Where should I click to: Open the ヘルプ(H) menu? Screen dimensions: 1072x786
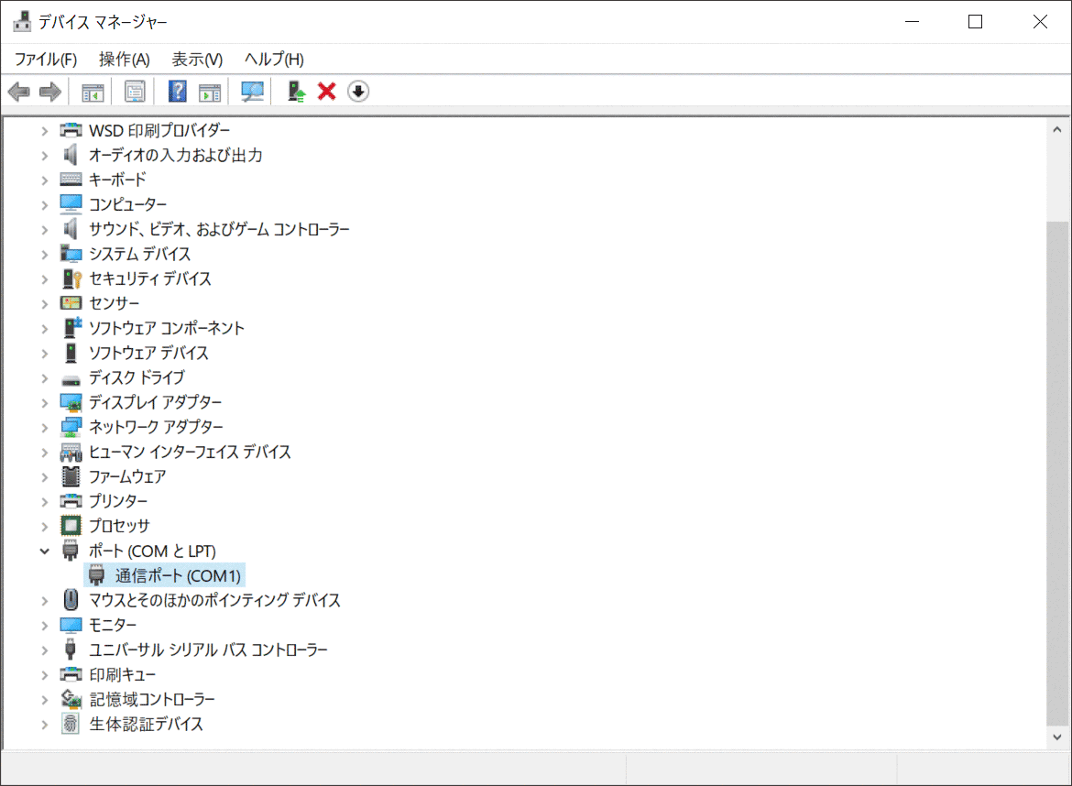[x=274, y=60]
